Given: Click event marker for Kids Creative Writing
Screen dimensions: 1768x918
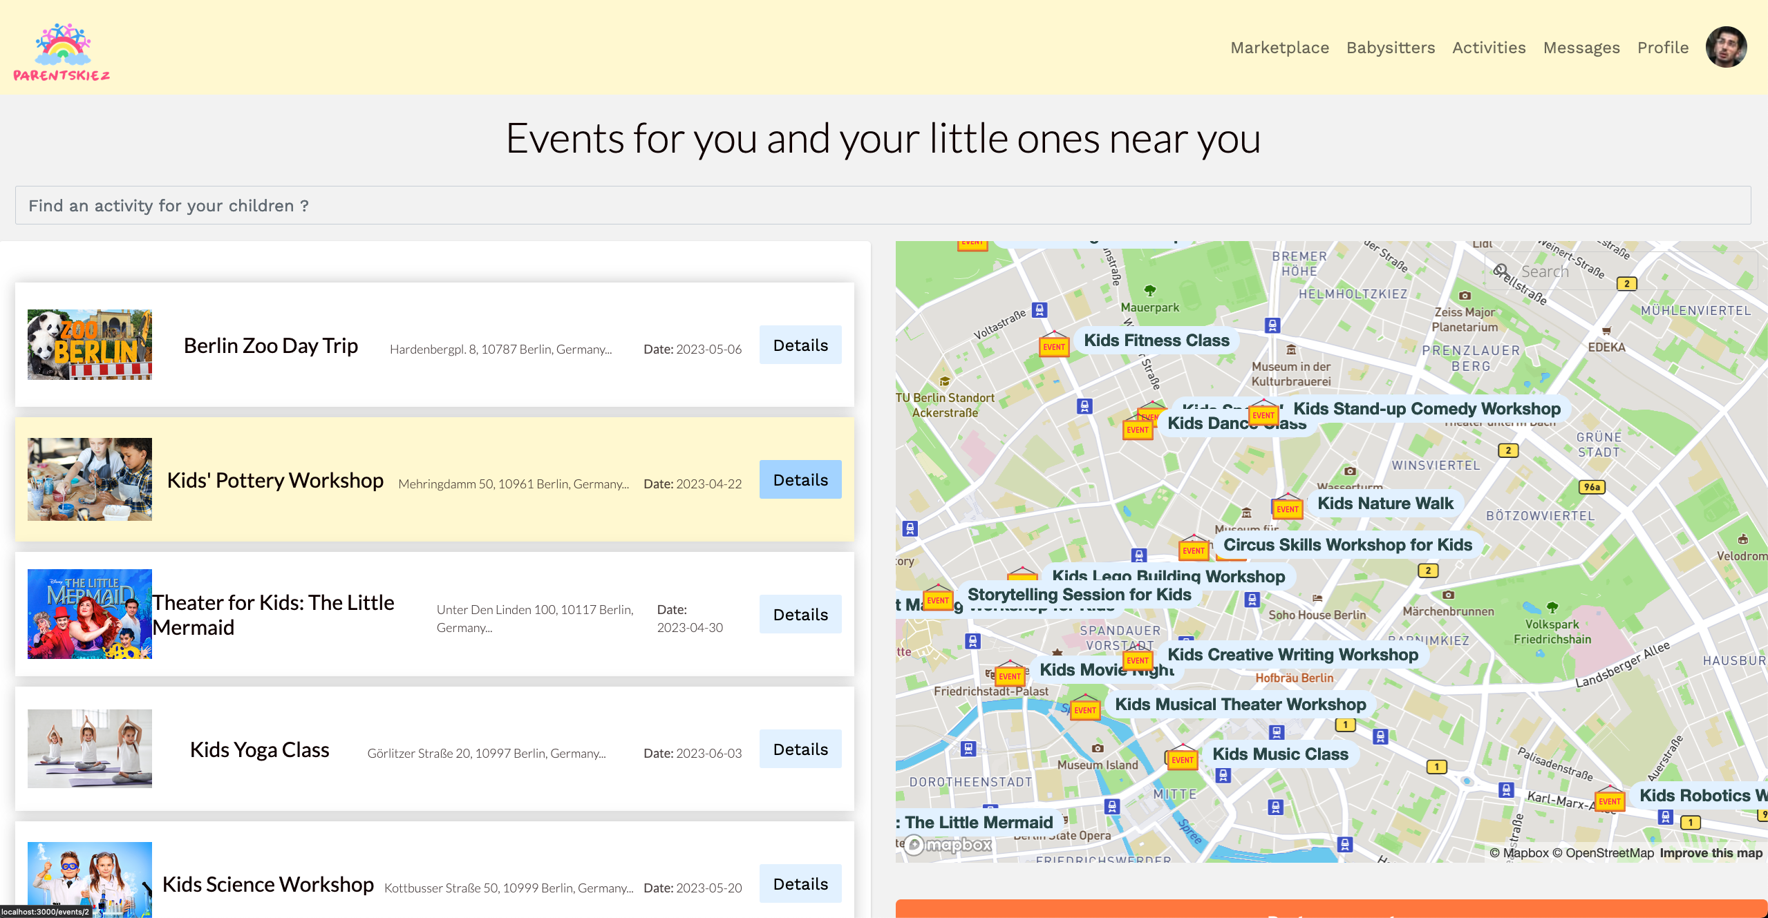Looking at the screenshot, I should pyautogui.click(x=1138, y=658).
